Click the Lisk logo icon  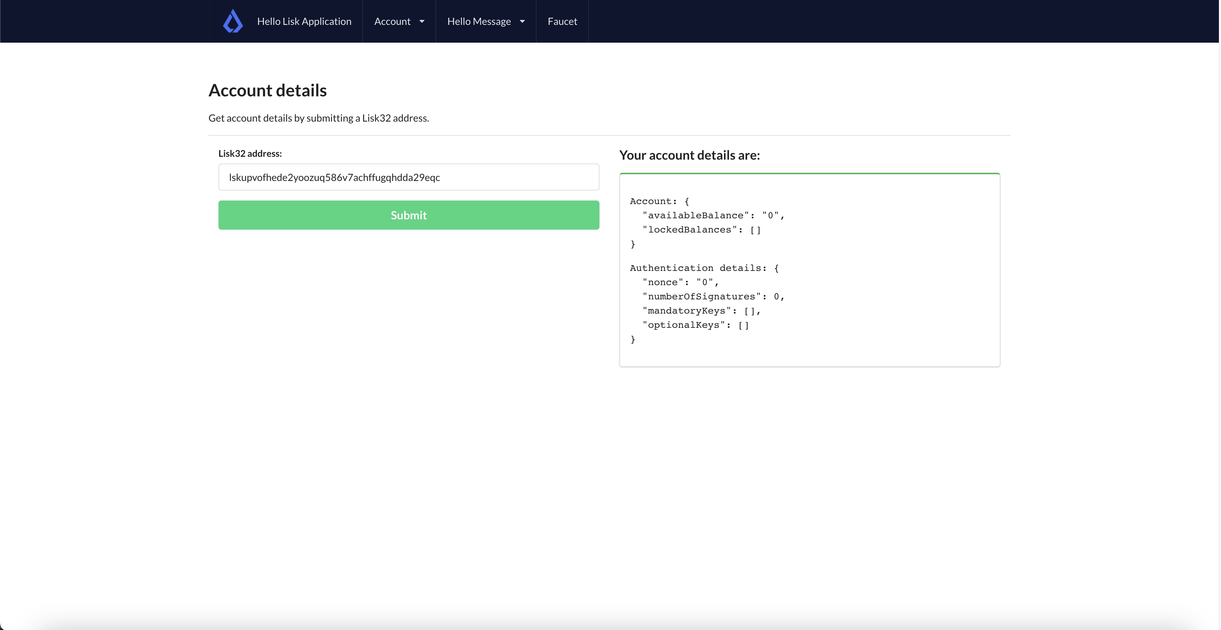click(233, 21)
